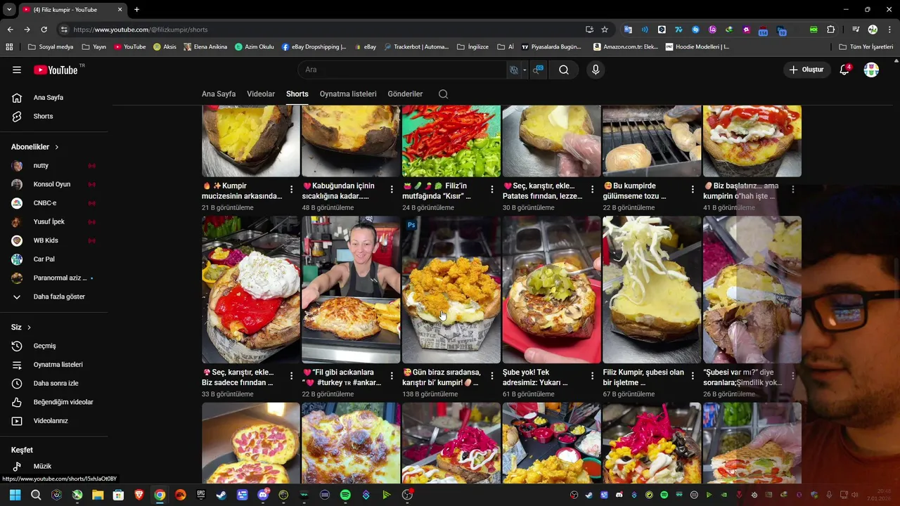The width and height of the screenshot is (900, 506).
Task: Open File Explorer from the taskbar
Action: 98,495
